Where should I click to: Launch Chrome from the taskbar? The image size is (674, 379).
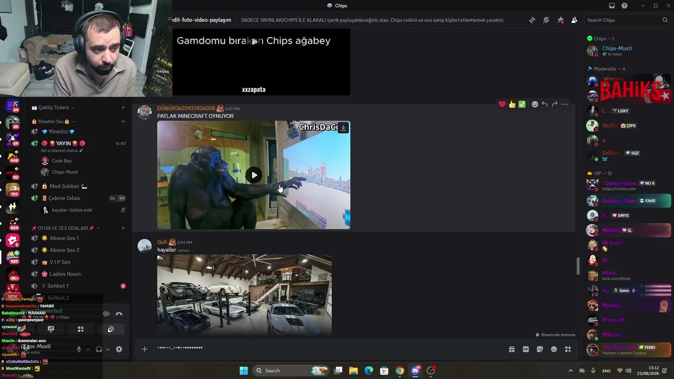(400, 371)
